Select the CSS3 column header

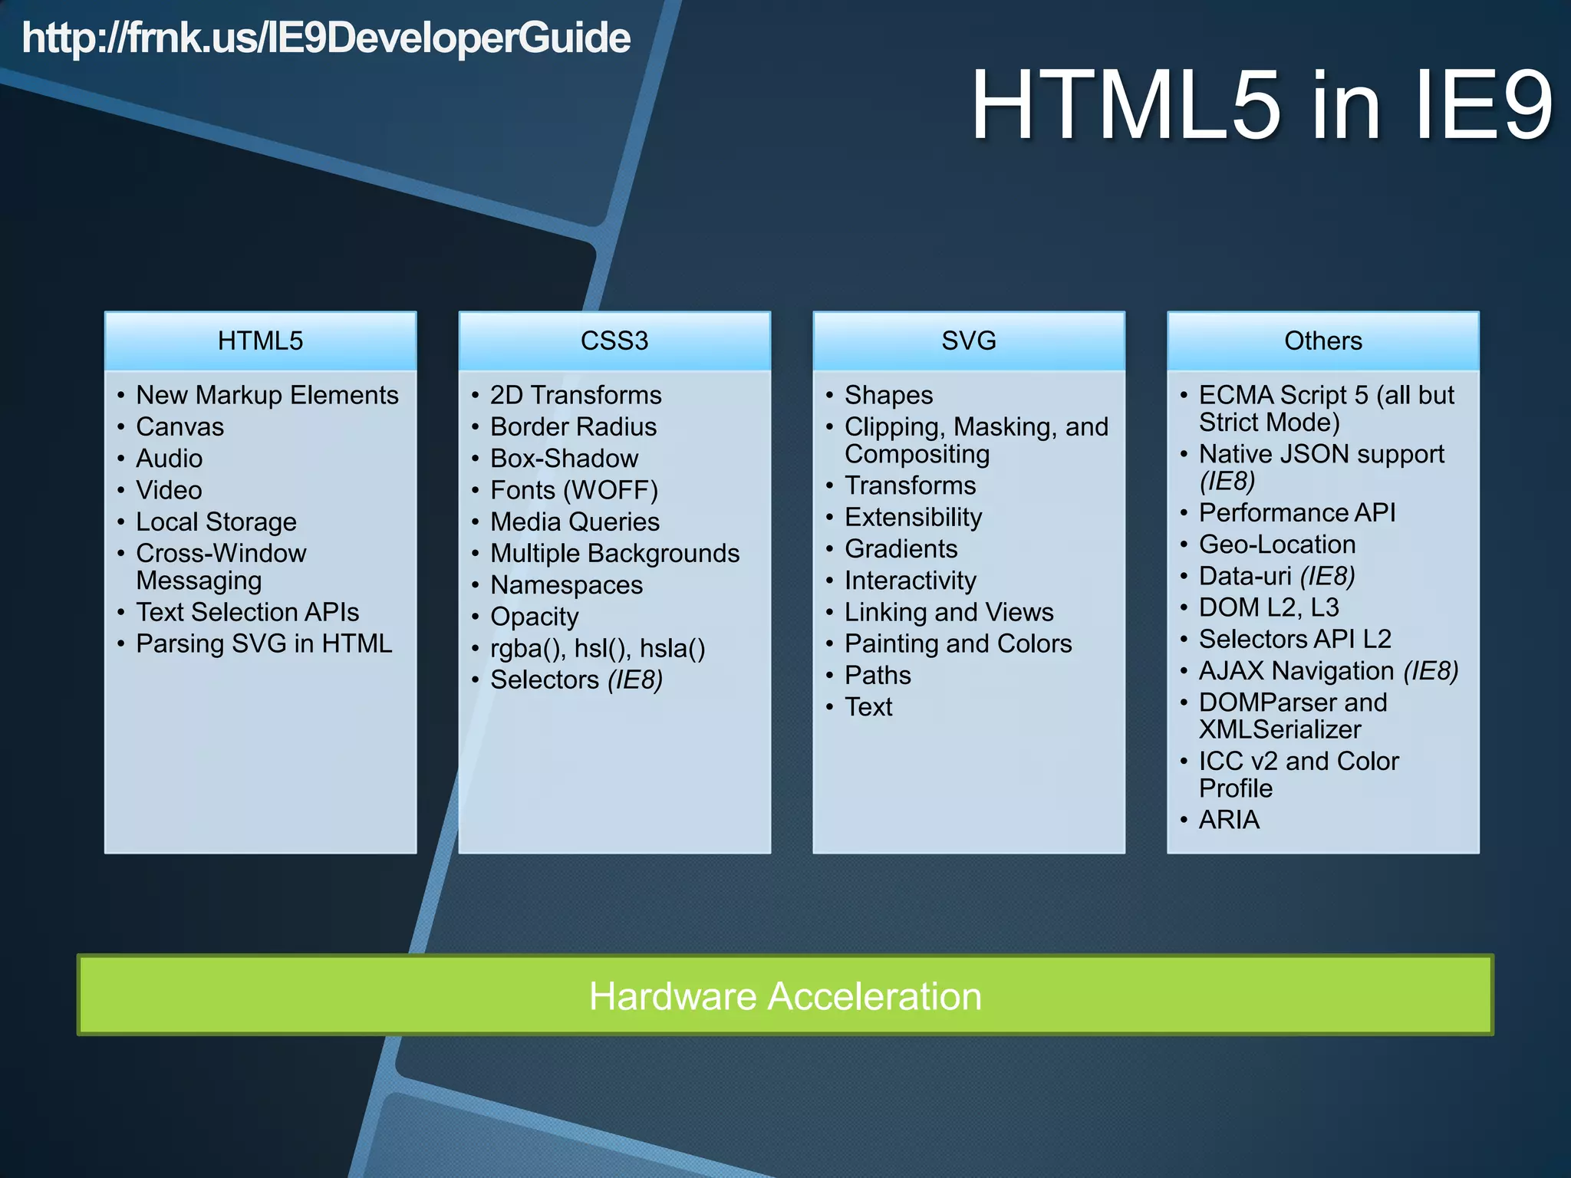pyautogui.click(x=614, y=341)
